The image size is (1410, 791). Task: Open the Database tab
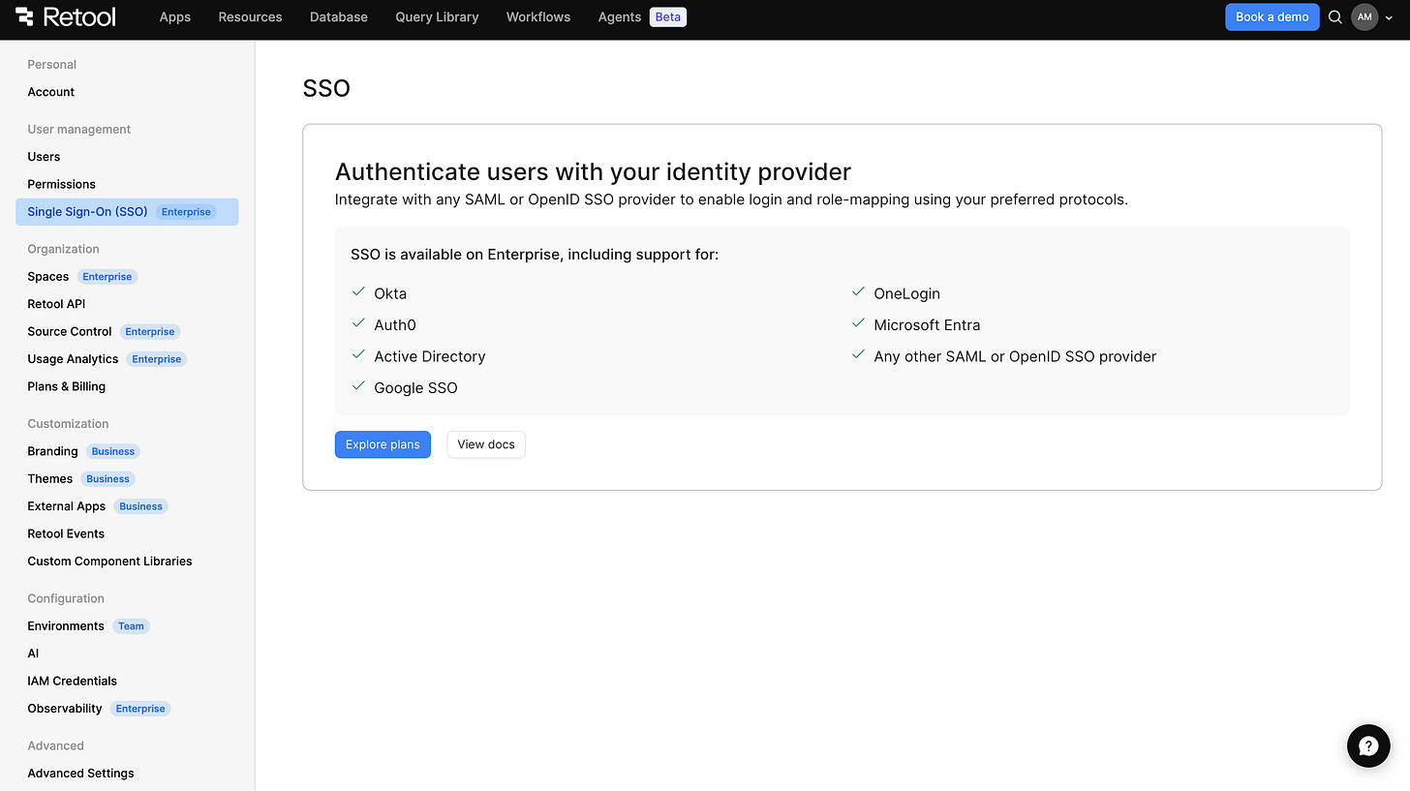click(x=339, y=16)
